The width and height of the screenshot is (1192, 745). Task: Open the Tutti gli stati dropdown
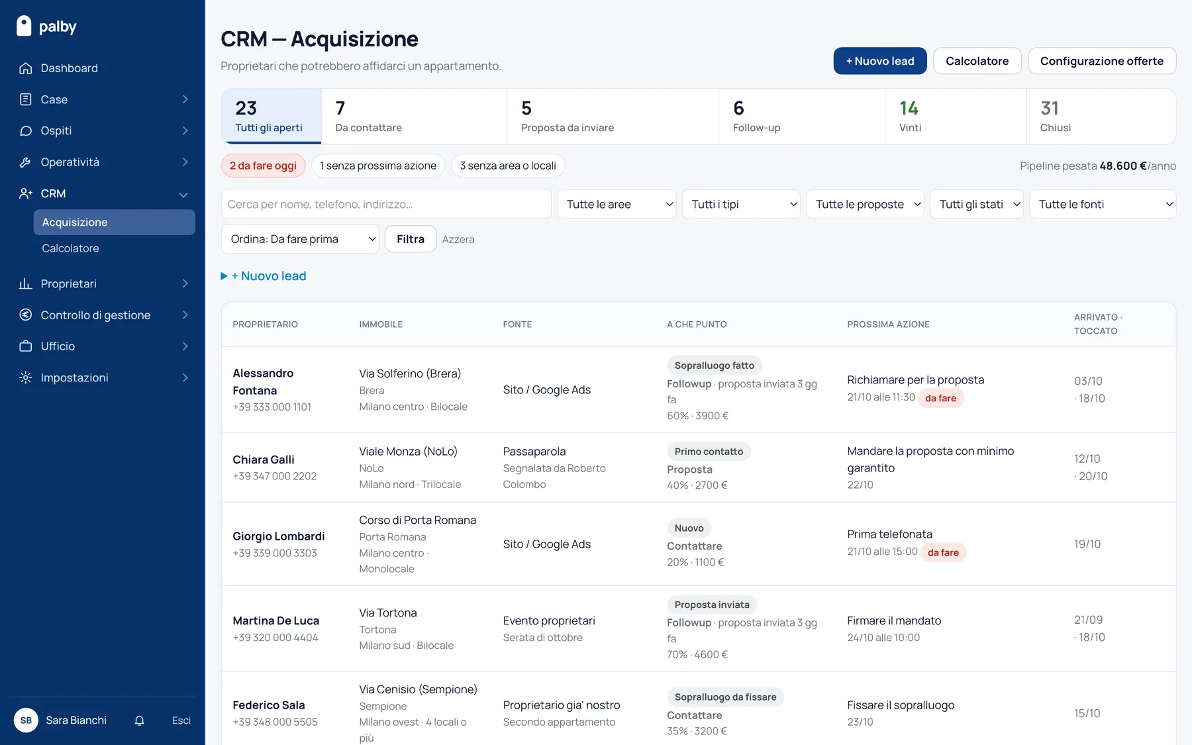point(977,204)
